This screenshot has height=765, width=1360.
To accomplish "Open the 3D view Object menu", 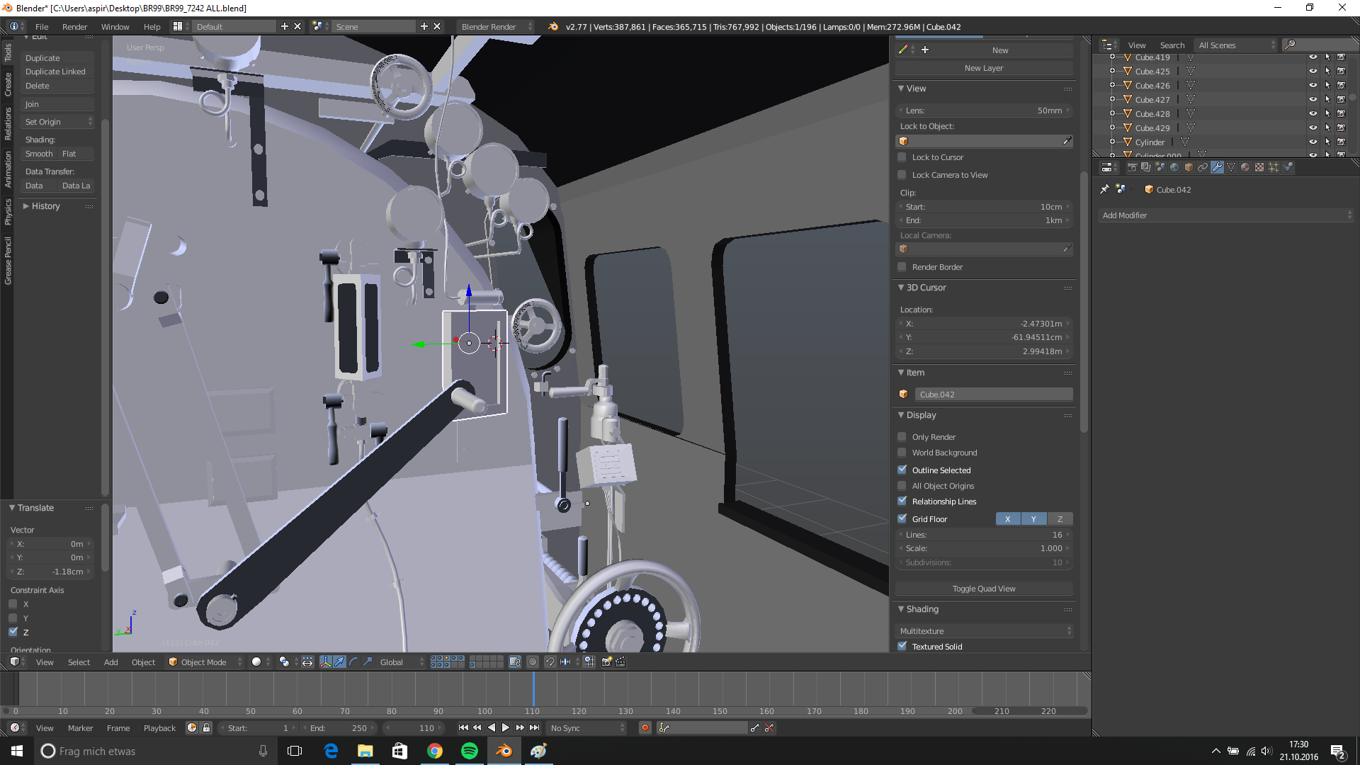I will click(x=143, y=662).
